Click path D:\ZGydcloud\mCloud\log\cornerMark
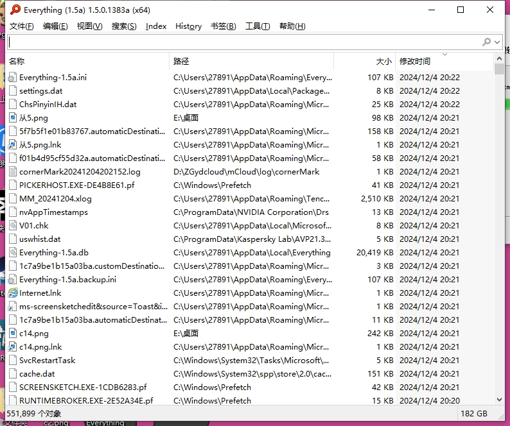This screenshot has width=510, height=426. click(246, 172)
